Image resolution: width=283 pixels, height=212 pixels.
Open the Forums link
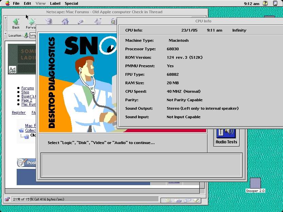click(28, 88)
